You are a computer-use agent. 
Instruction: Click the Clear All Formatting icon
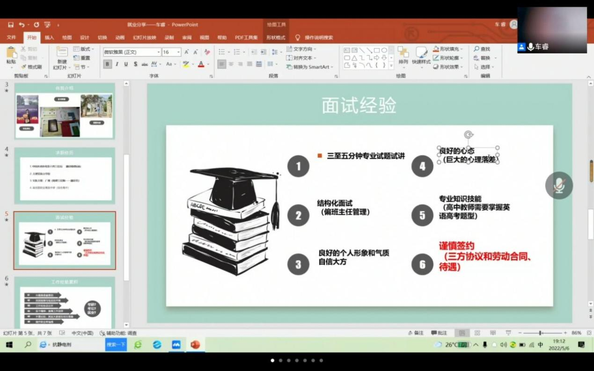click(x=207, y=52)
